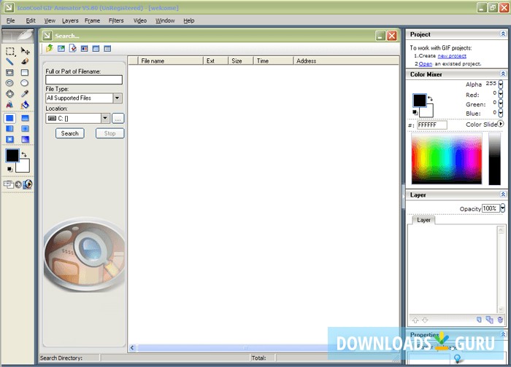
Task: Open the File menu
Action: click(10, 20)
